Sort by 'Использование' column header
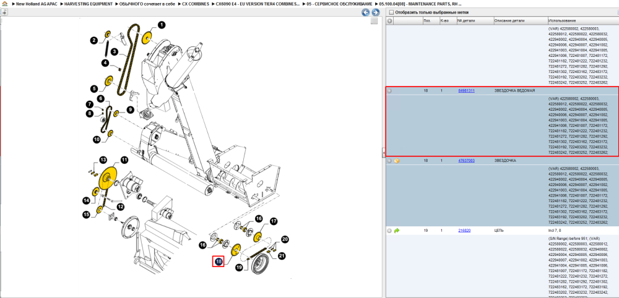Viewport: 619px width, 298px height. coord(582,20)
